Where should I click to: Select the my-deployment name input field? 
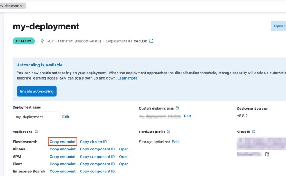point(37,117)
